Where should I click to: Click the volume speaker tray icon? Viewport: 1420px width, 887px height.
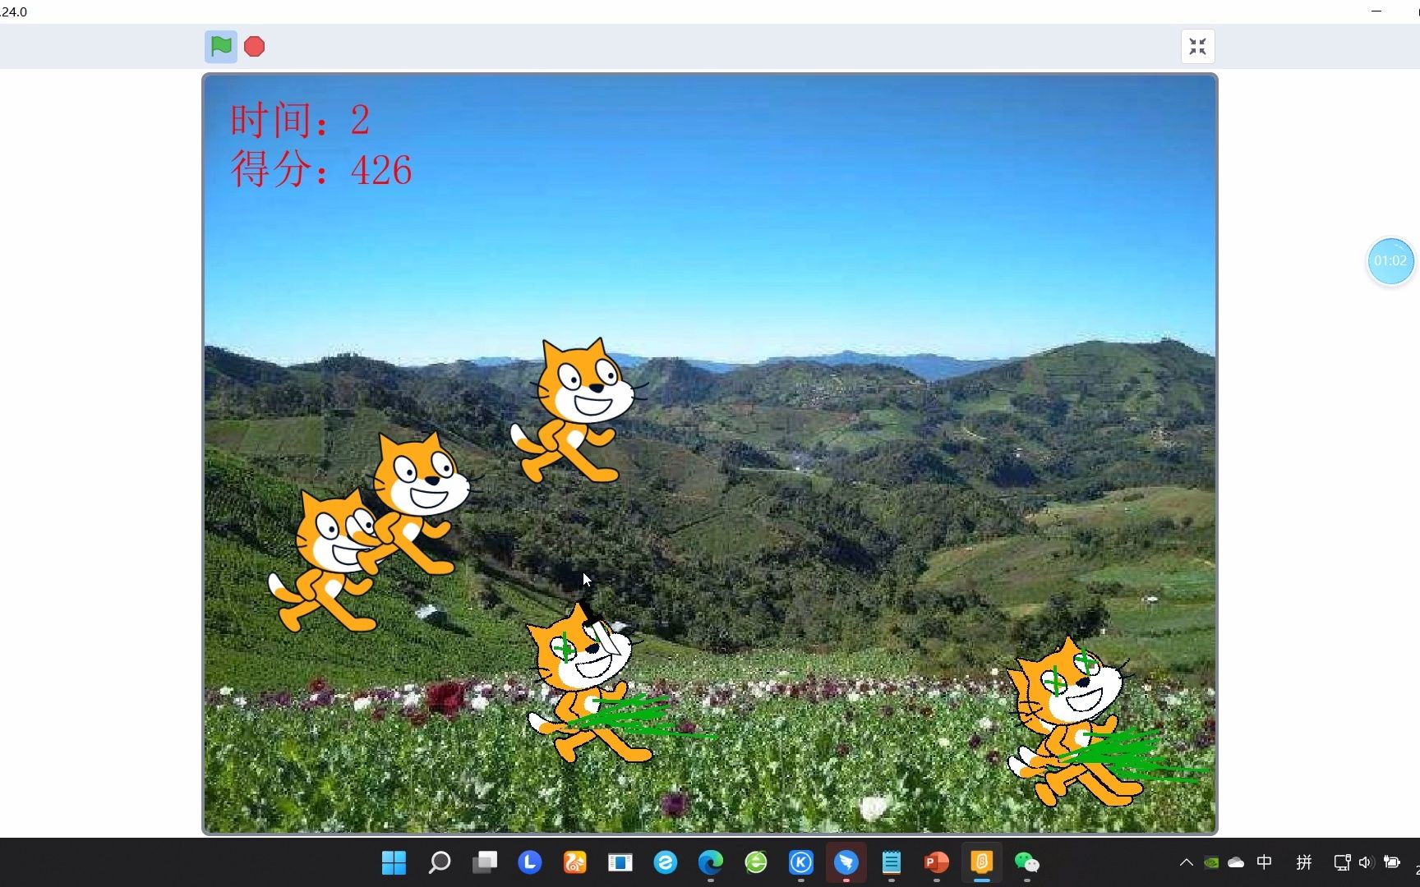(x=1366, y=862)
